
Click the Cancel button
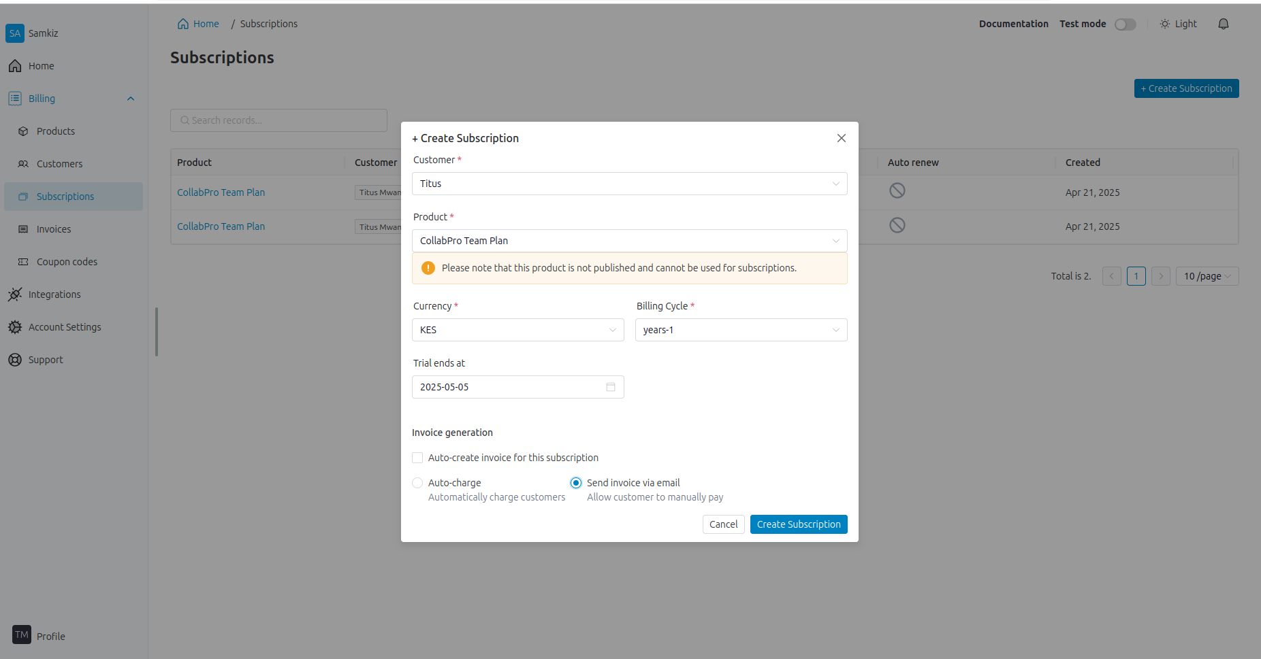click(723, 524)
